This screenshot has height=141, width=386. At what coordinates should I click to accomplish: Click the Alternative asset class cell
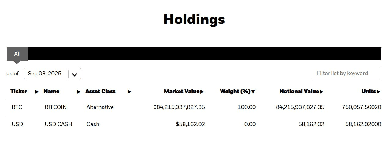pyautogui.click(x=100, y=107)
